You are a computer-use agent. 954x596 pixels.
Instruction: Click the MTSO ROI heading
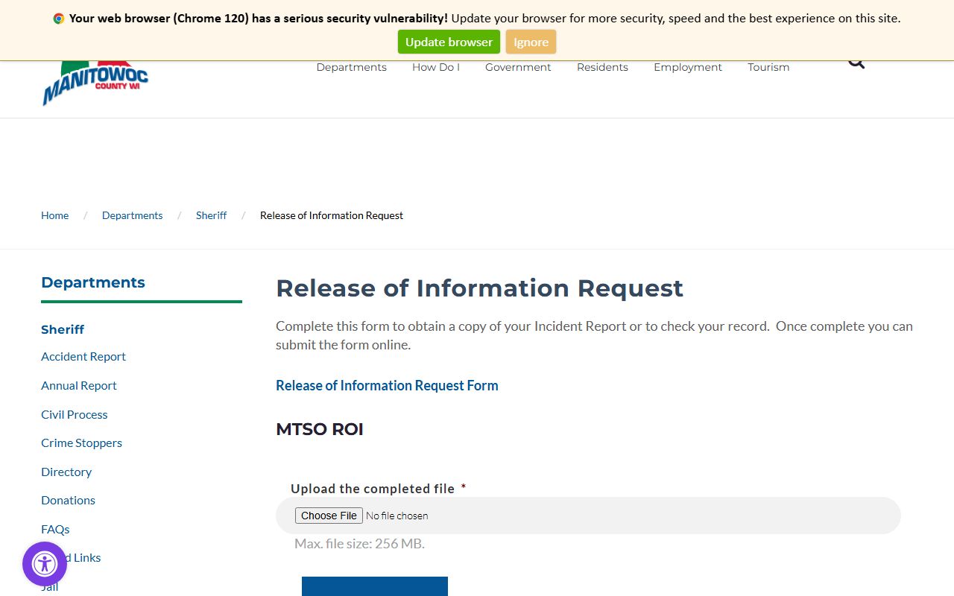(320, 429)
